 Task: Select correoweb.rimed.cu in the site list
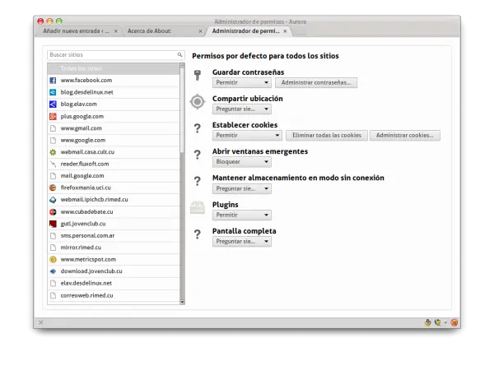pos(114,295)
